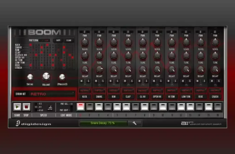Toggle step button 5
Screen dimensions: 235x154
click(x=117, y=107)
